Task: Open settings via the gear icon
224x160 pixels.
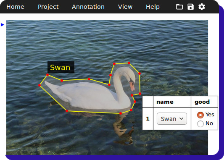Action: click(x=202, y=7)
